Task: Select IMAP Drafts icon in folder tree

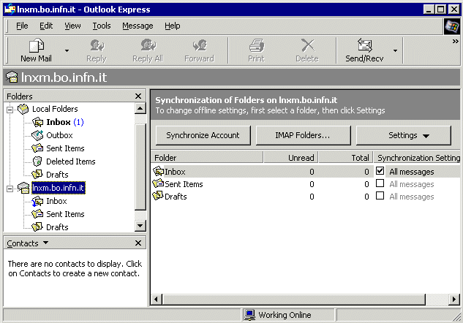Action: pos(37,227)
